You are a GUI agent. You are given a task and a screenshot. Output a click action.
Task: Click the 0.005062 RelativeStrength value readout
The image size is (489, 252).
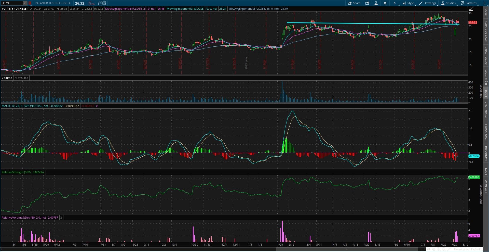(38, 172)
